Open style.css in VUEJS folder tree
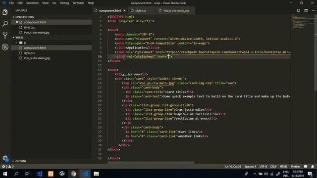The width and height of the screenshot is (317, 178). [x=29, y=53]
